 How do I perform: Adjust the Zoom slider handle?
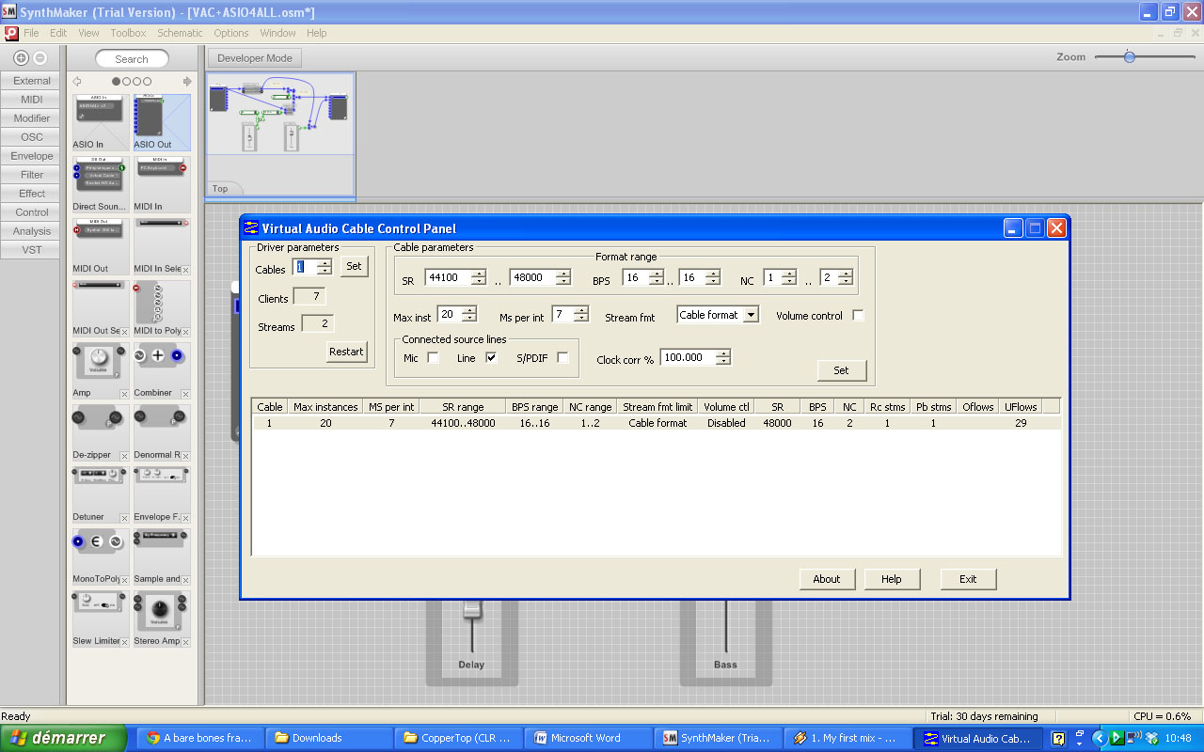click(1130, 57)
